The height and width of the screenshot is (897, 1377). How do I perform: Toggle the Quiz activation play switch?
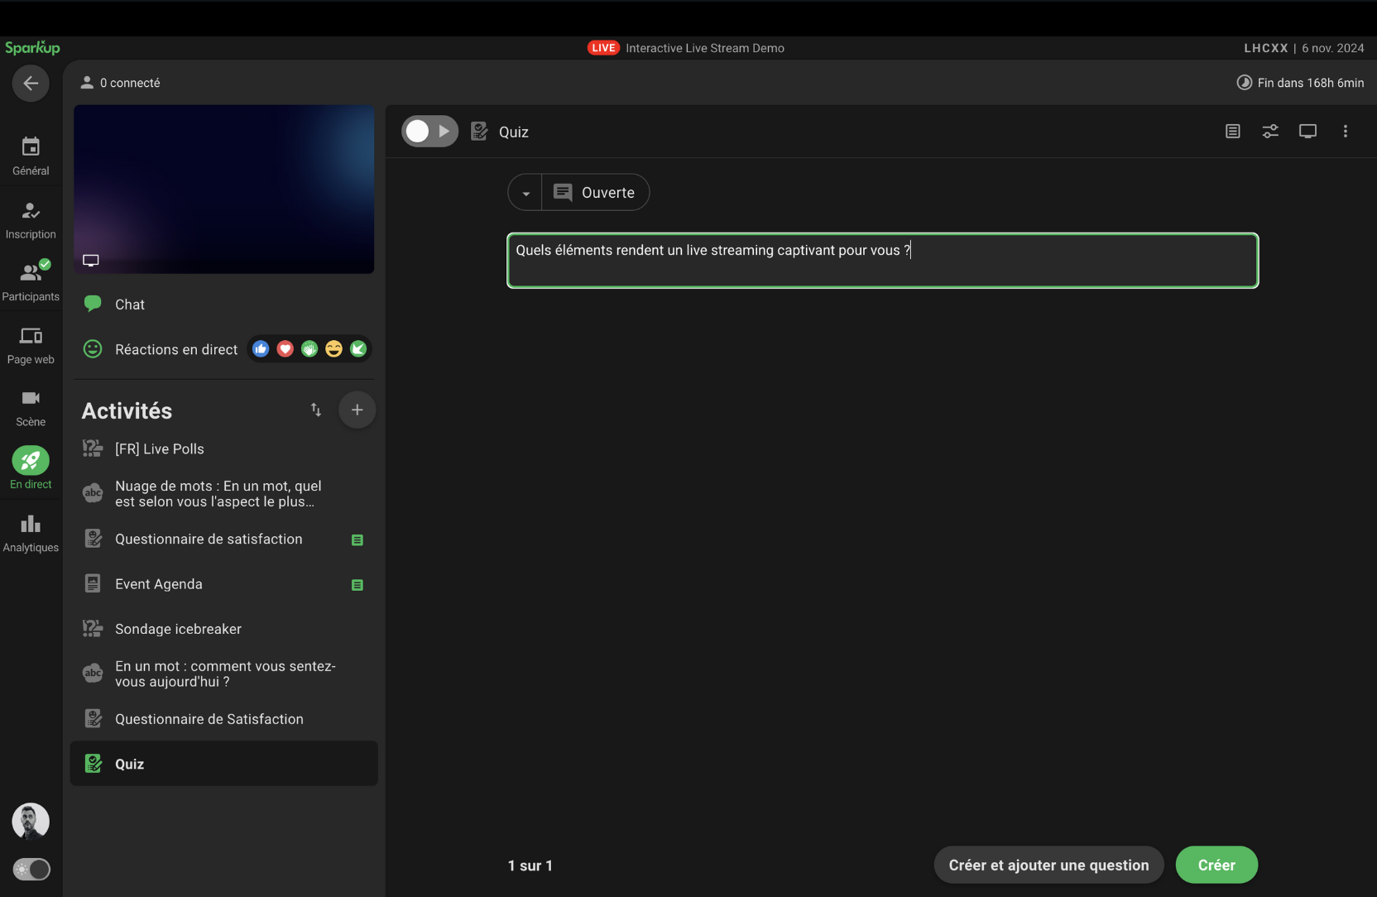[x=429, y=132]
